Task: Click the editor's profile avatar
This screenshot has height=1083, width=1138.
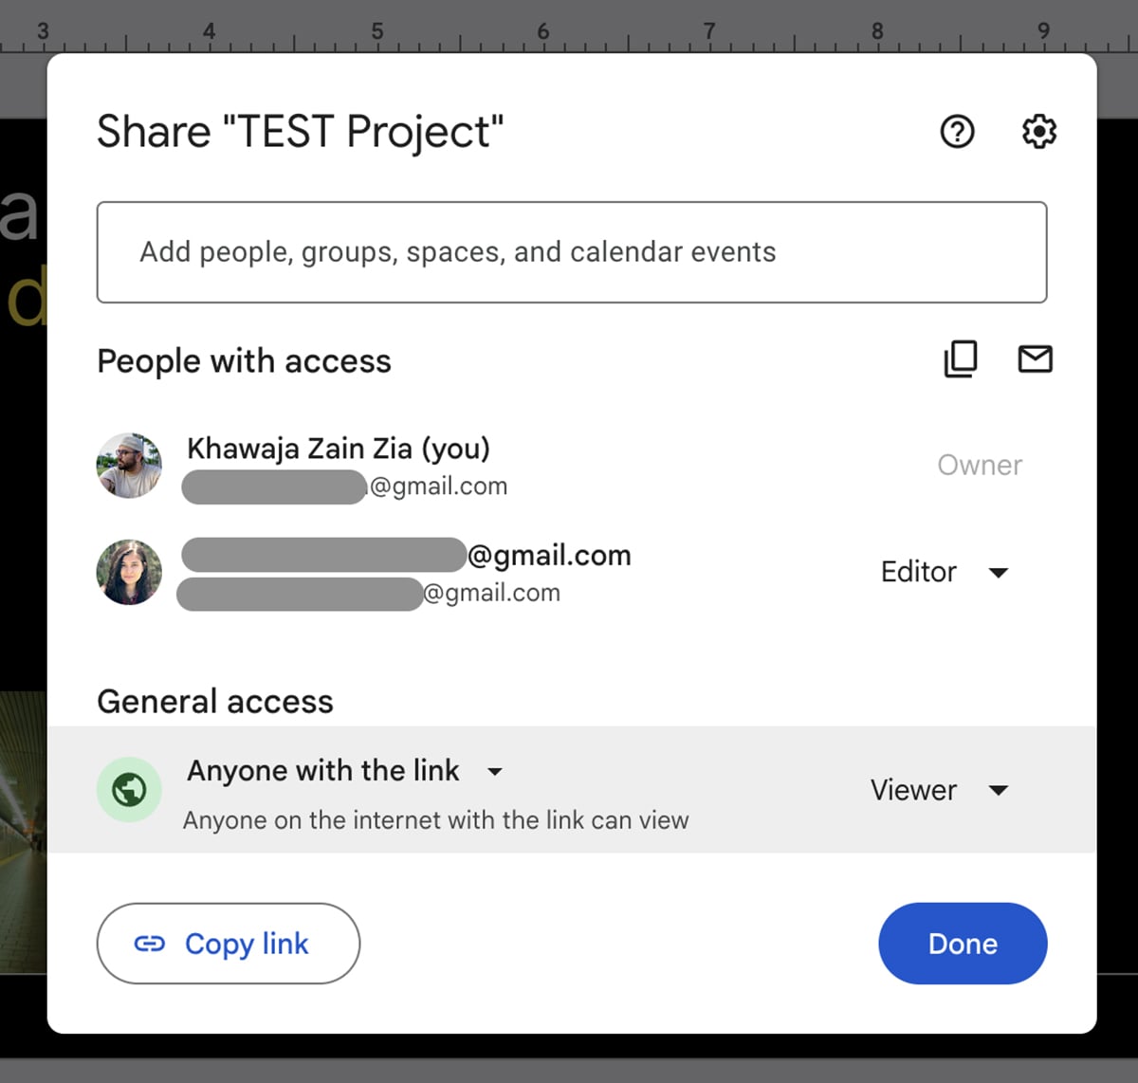Action: point(129,572)
